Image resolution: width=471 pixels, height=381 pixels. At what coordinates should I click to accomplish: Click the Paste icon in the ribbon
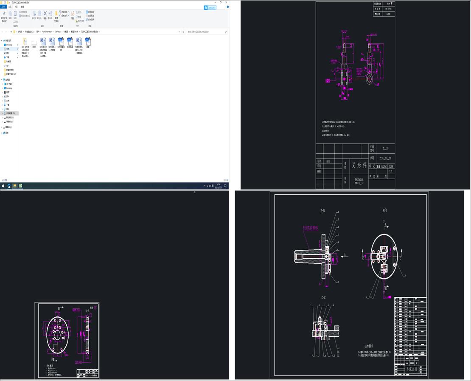click(x=15, y=15)
